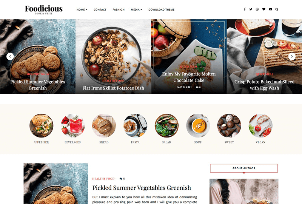Expand the Media dropdown menu

(136, 9)
